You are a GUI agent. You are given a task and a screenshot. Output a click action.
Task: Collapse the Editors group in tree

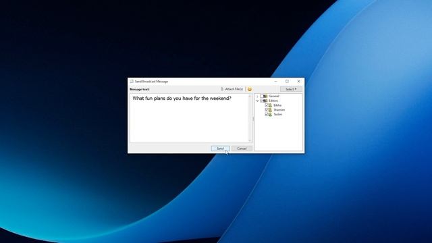[257, 101]
